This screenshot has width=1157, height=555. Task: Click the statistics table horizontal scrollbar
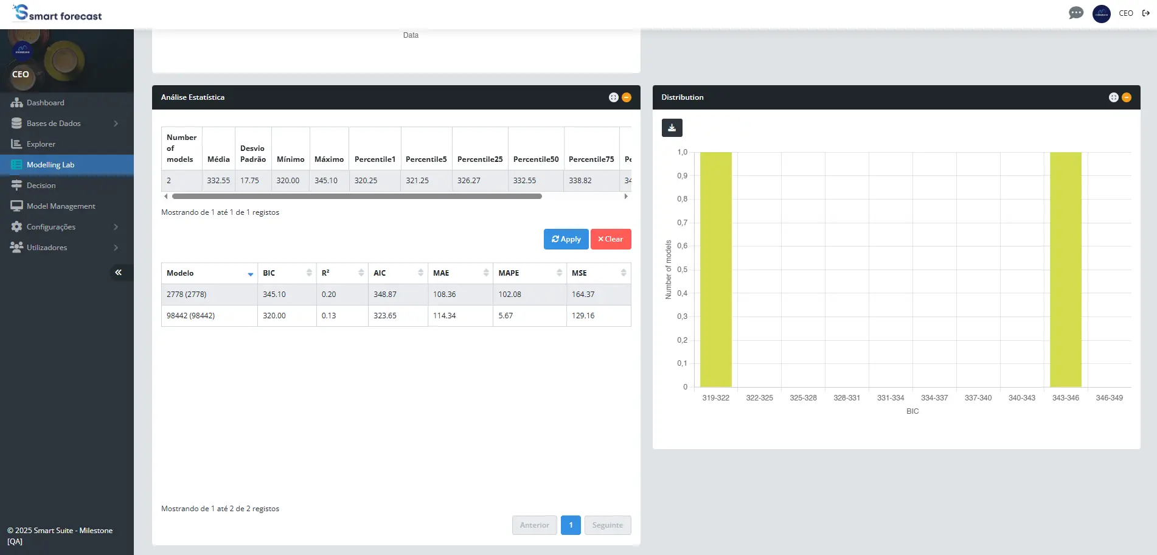pos(356,197)
